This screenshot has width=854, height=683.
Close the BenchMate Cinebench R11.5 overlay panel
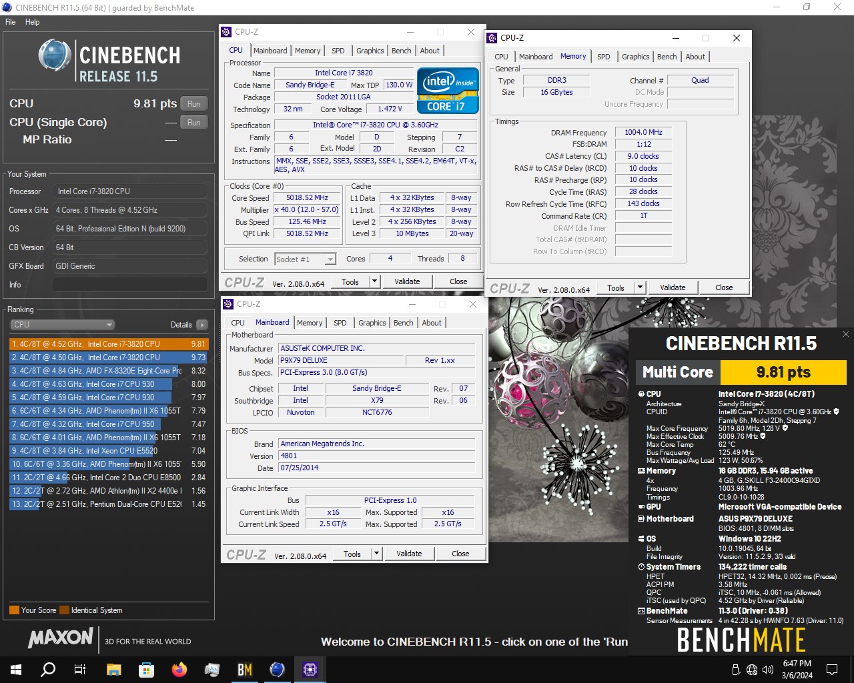845,334
